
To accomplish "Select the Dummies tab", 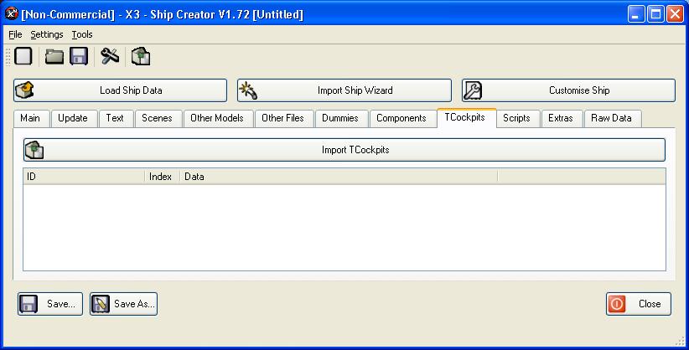I will click(340, 118).
